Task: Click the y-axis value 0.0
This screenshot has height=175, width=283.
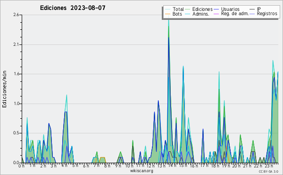Action: coord(16,163)
